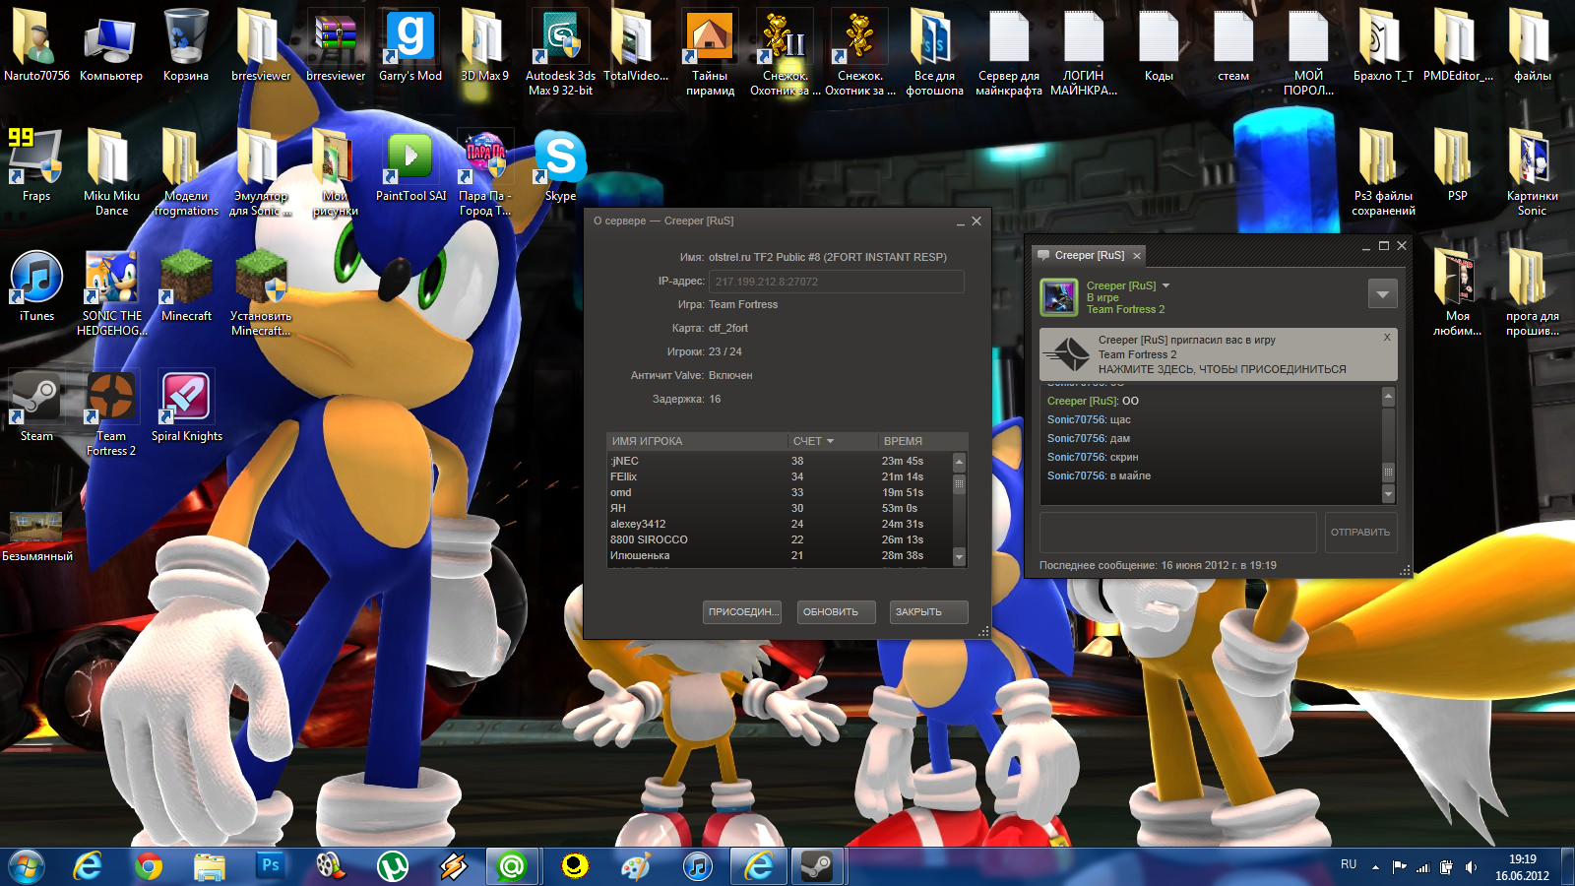Open the 3D Max 9 folder
The height and width of the screenshot is (886, 1575).
point(485,46)
